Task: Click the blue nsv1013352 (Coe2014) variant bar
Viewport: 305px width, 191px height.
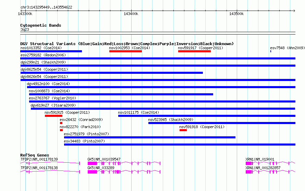Action: [51, 51]
